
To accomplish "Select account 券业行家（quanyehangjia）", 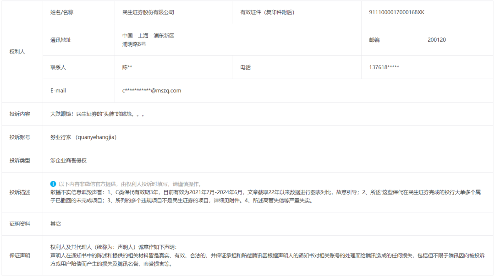I will (x=83, y=137).
